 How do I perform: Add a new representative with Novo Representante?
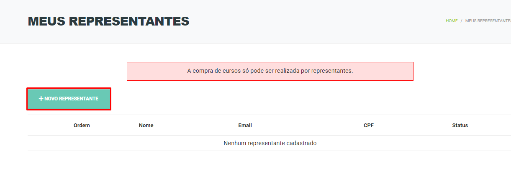tap(69, 99)
